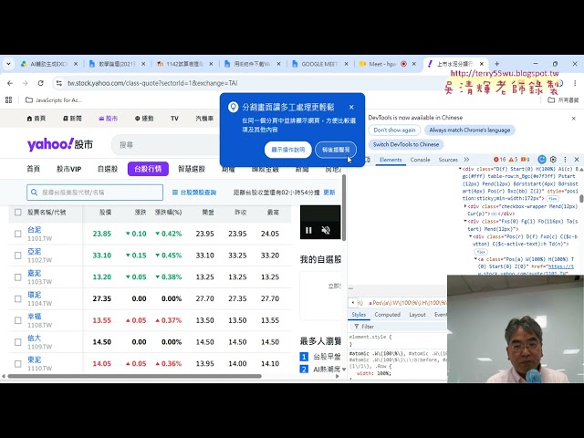
Task: Close the Meet tab
Action: pos(413,64)
